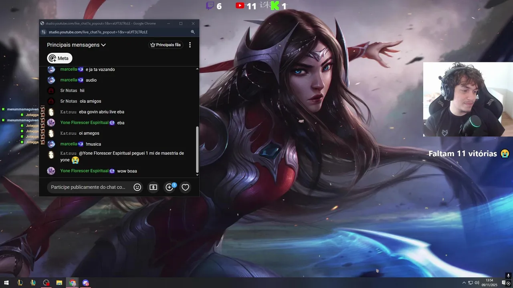Click message text '!musica'
The image size is (513, 288).
pos(93,144)
